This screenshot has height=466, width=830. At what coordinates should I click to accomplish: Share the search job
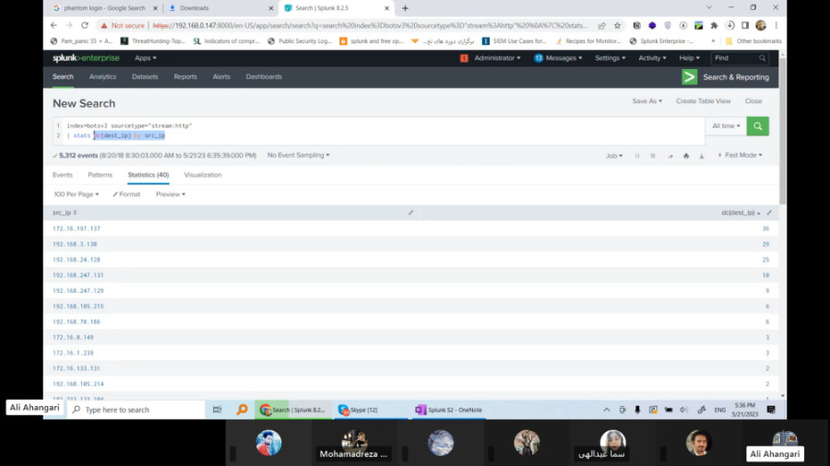tap(670, 156)
